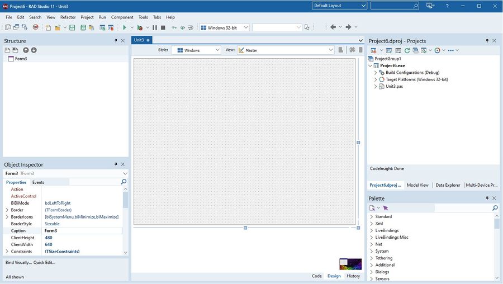Open the Component menu
Screen dimensions: 503x284
coord(122,17)
